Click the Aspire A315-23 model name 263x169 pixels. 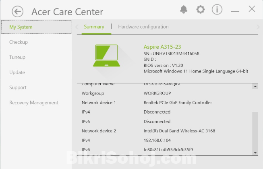162,47
